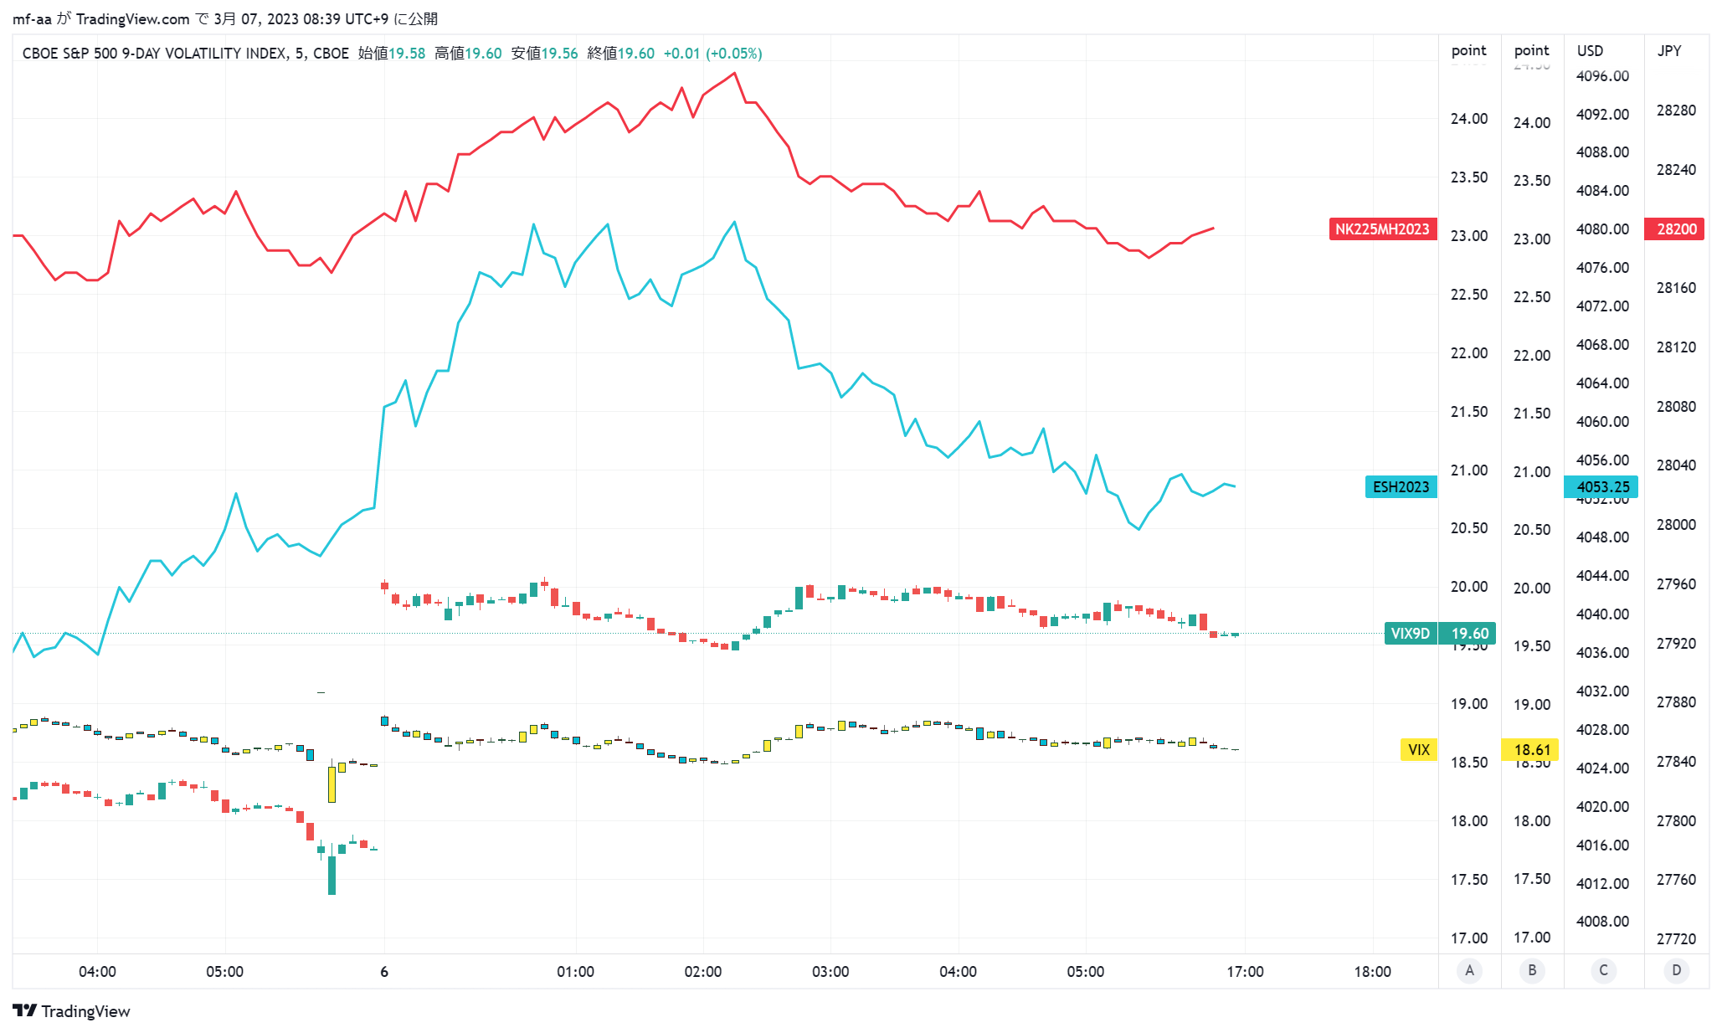Viewport: 1722px width, 1033px height.
Task: Click the 18:00 time axis label
Action: coord(1372,972)
